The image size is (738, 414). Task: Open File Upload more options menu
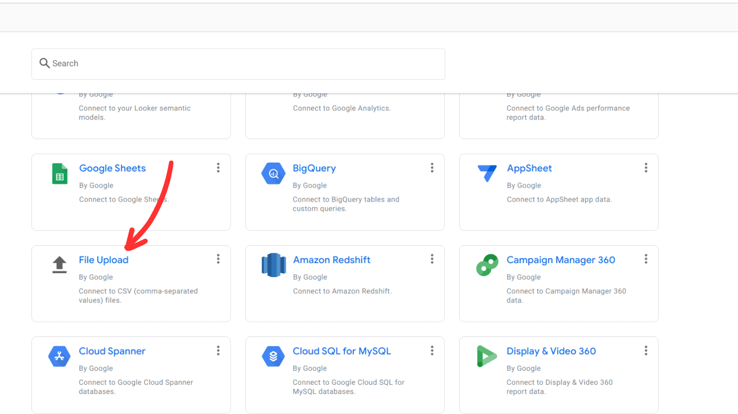pos(218,259)
